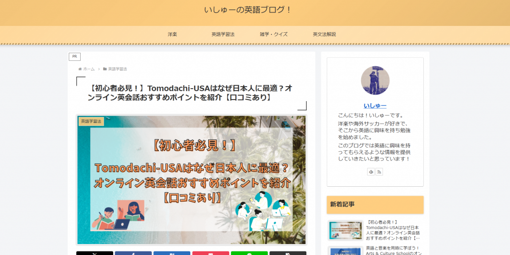Open the Tomodachi-USA thumbnail under 新着記事
The image size is (510, 255).
pyautogui.click(x=345, y=231)
